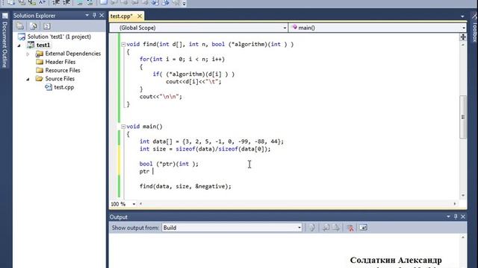Click the line 'int data[] = {3, 2, 5...'
Viewport: 478px width, 268px height.
(x=211, y=141)
